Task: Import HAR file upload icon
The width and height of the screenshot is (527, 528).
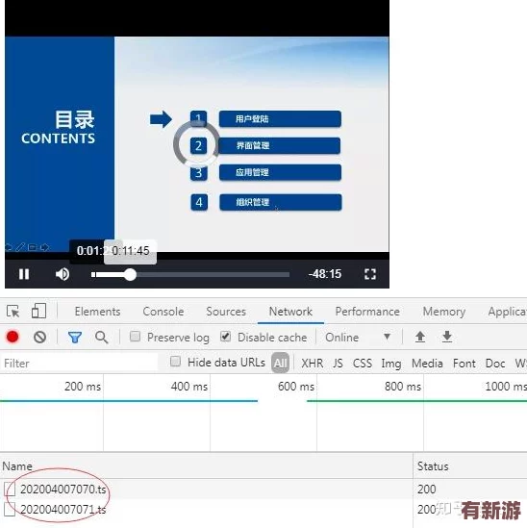Action: click(x=420, y=337)
